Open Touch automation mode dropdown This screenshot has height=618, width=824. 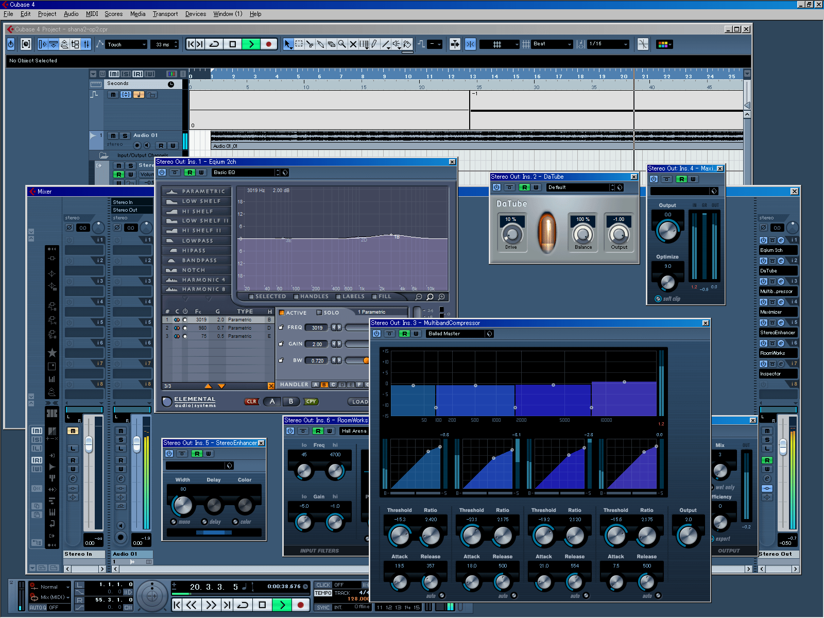127,44
